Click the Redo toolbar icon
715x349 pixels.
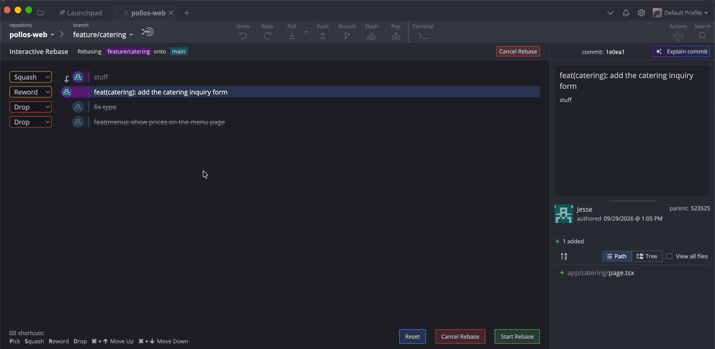(267, 36)
